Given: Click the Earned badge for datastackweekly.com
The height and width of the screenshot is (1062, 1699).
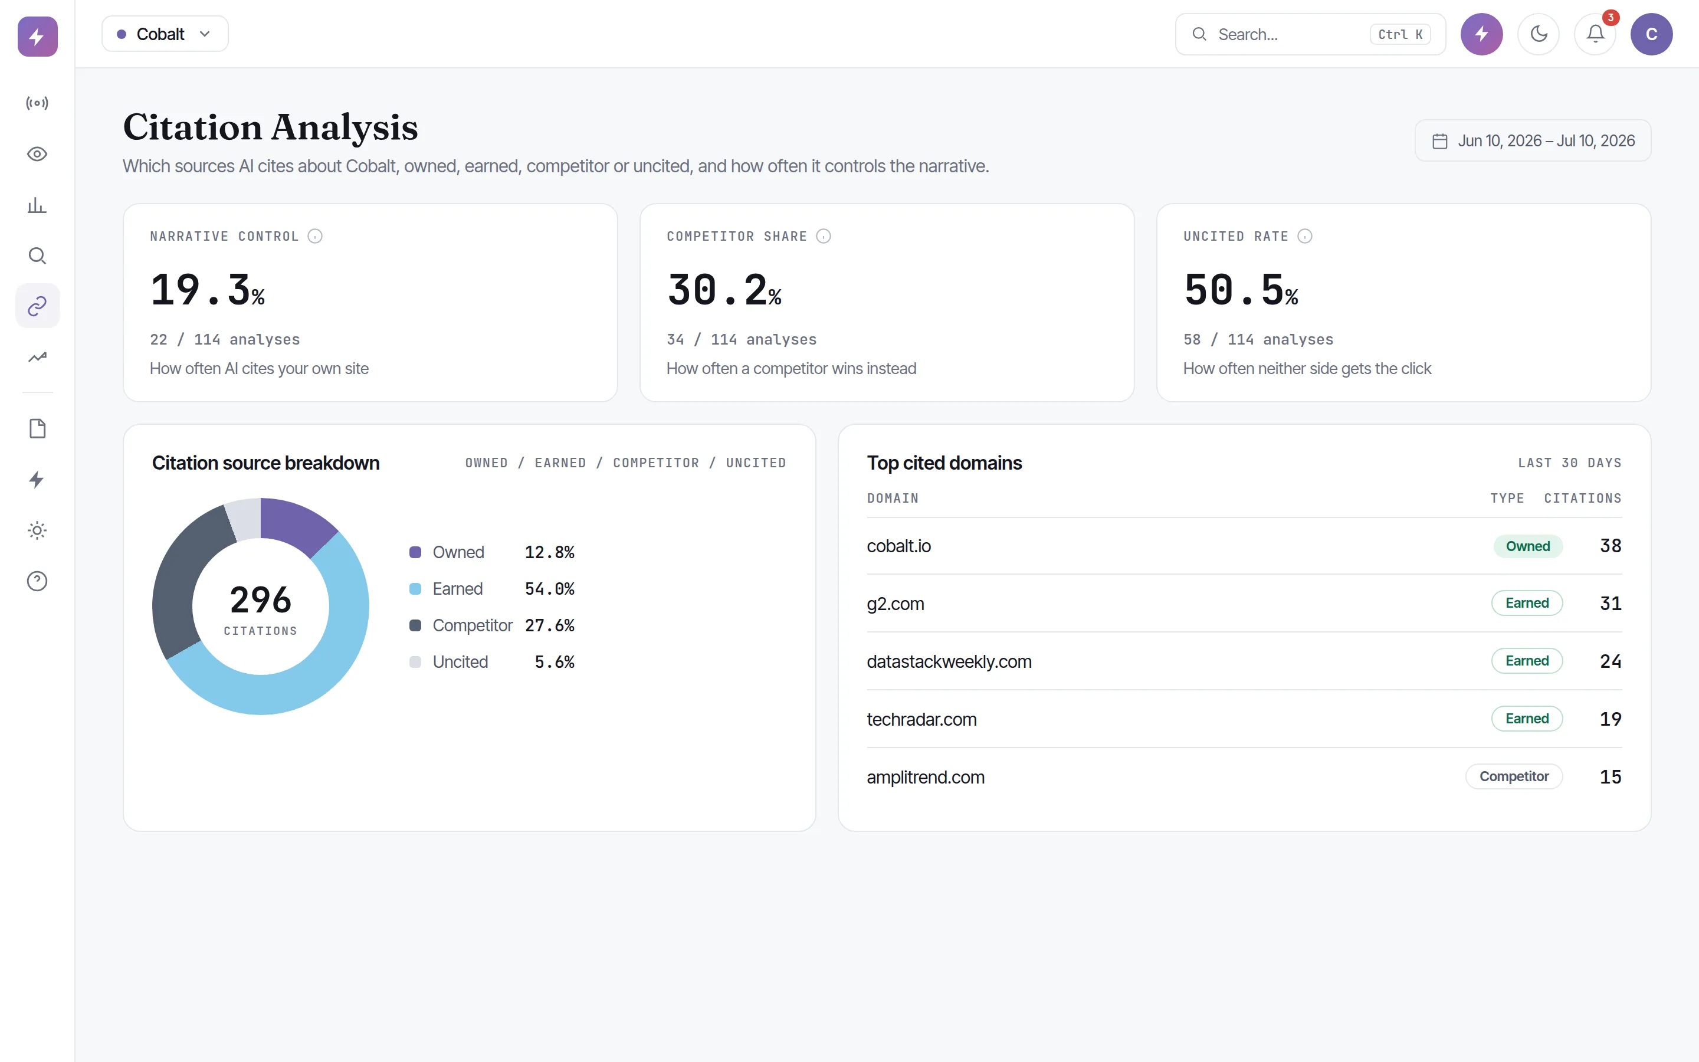Looking at the screenshot, I should (1527, 661).
